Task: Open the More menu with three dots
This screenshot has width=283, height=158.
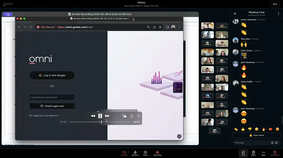Action: tap(263, 152)
